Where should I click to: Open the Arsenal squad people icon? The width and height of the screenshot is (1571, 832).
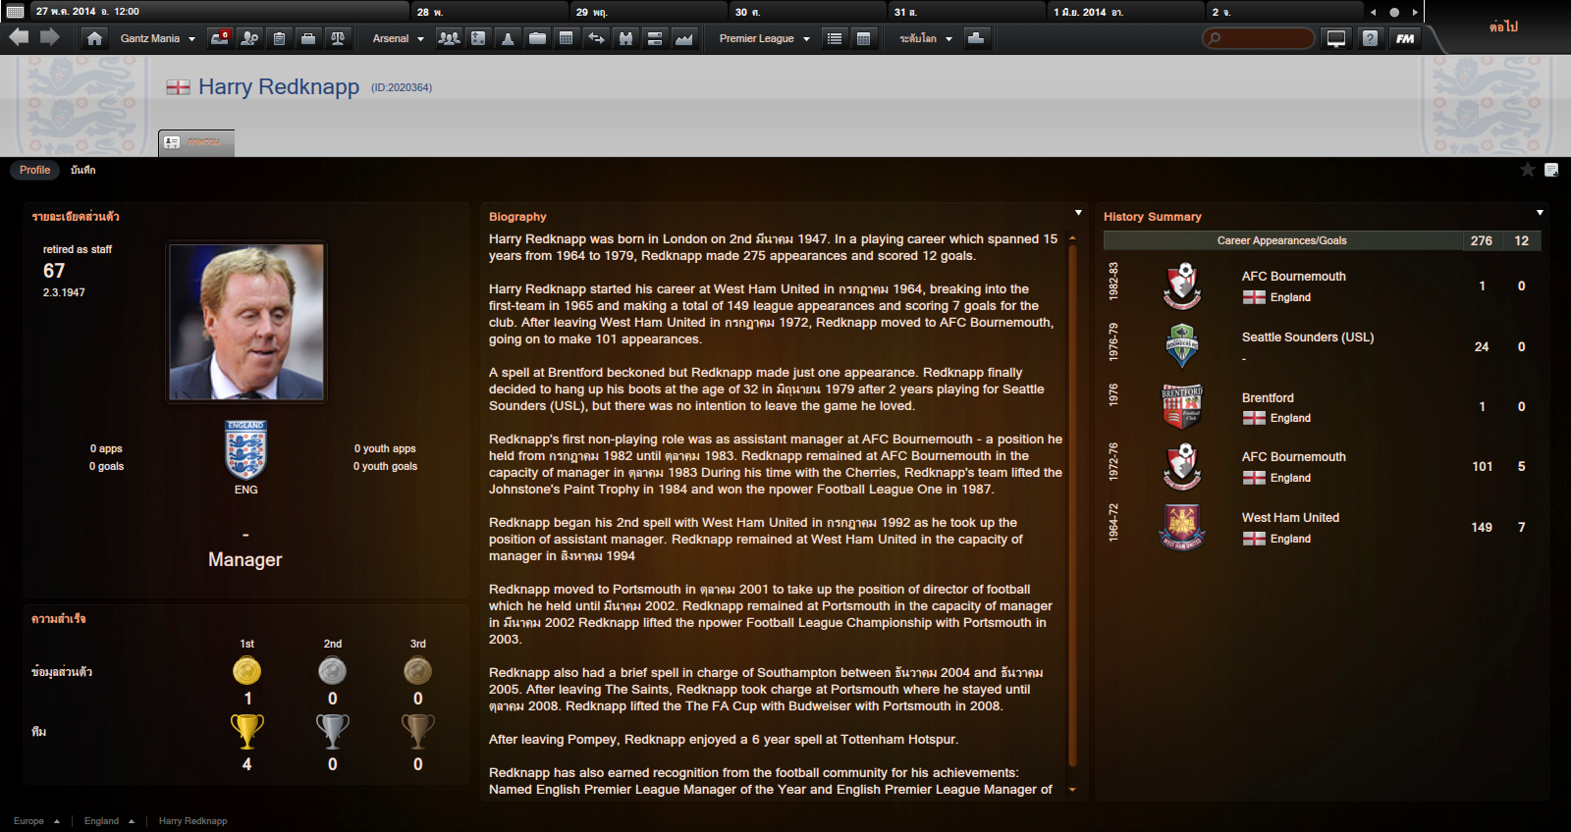pyautogui.click(x=449, y=38)
